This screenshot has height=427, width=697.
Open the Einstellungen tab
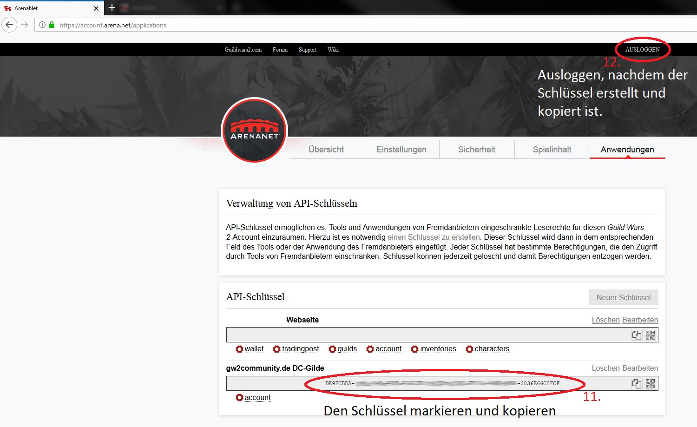coord(401,150)
